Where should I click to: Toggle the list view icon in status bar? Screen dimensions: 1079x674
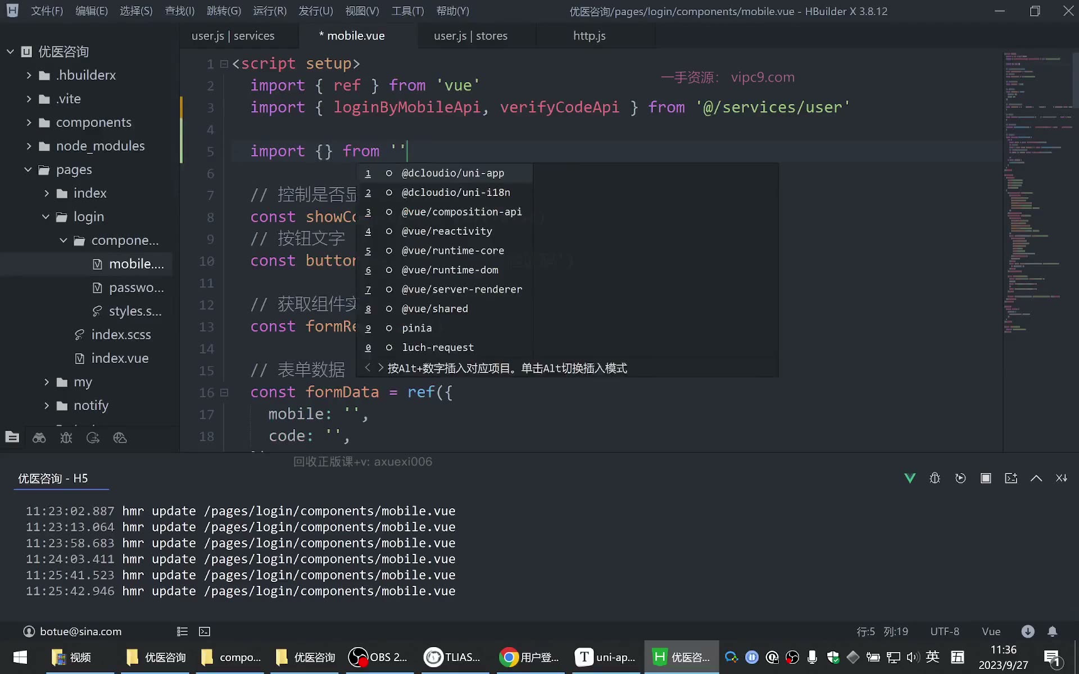click(x=182, y=631)
